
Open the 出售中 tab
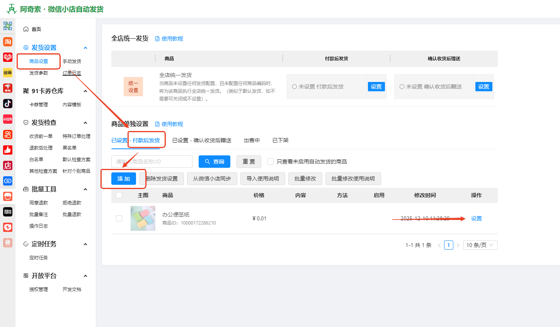252,140
